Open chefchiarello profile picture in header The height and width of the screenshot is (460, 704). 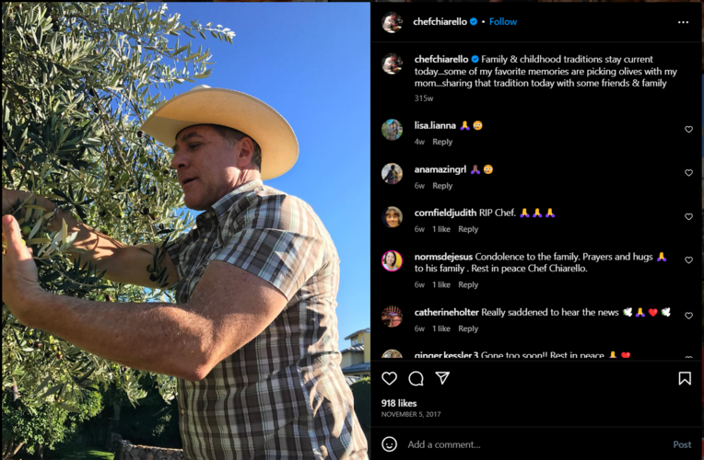(x=392, y=22)
